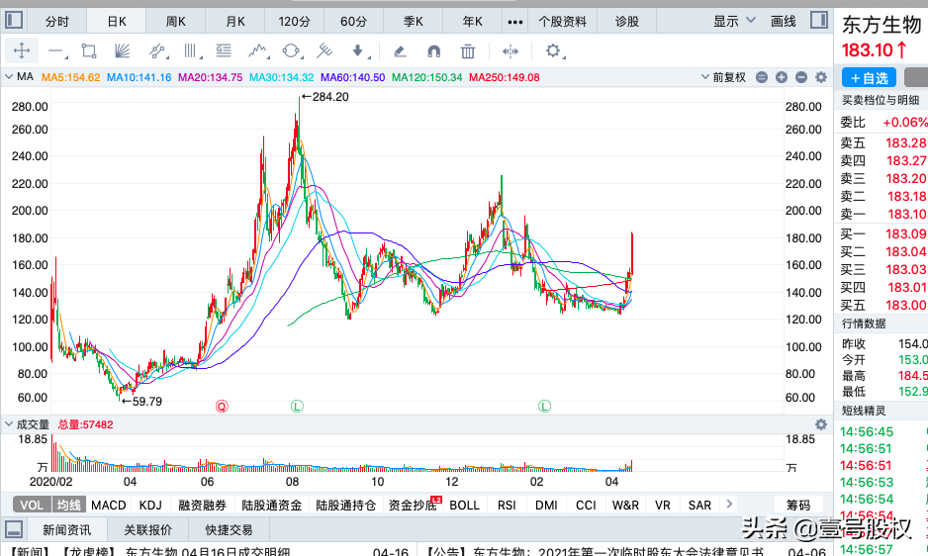Click the trash delete drawings icon
928x556 pixels.
click(468, 51)
